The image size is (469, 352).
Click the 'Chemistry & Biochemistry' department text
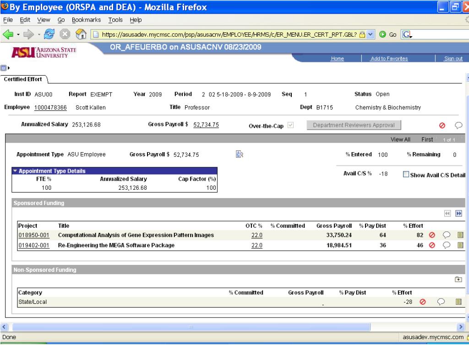(x=388, y=107)
